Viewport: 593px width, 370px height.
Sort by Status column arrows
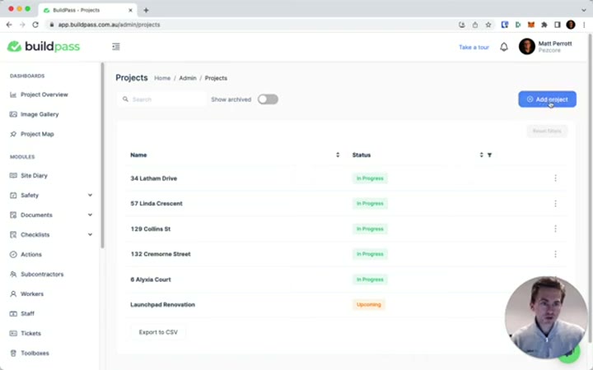[x=482, y=155]
